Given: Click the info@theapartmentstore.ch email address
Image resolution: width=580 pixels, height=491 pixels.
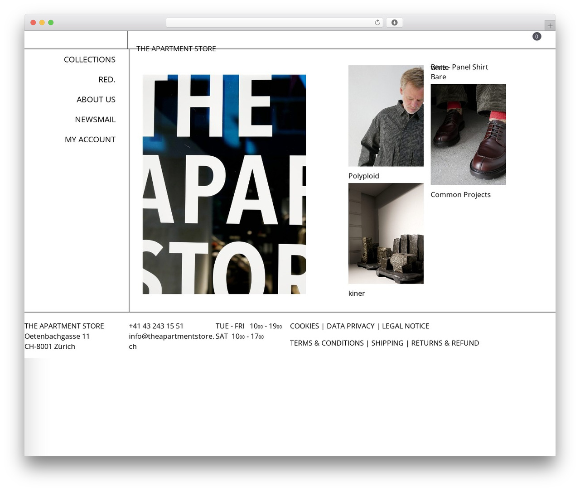Looking at the screenshot, I should click(x=171, y=341).
